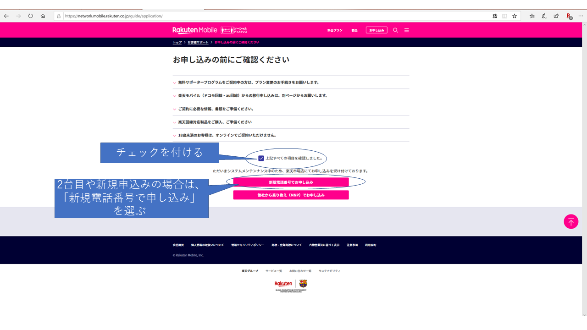The height and width of the screenshot is (330, 587).
Task: Open the add notes pen icon
Action: 544,16
